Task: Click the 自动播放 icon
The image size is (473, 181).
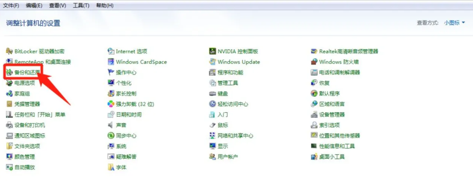Action: 9,167
